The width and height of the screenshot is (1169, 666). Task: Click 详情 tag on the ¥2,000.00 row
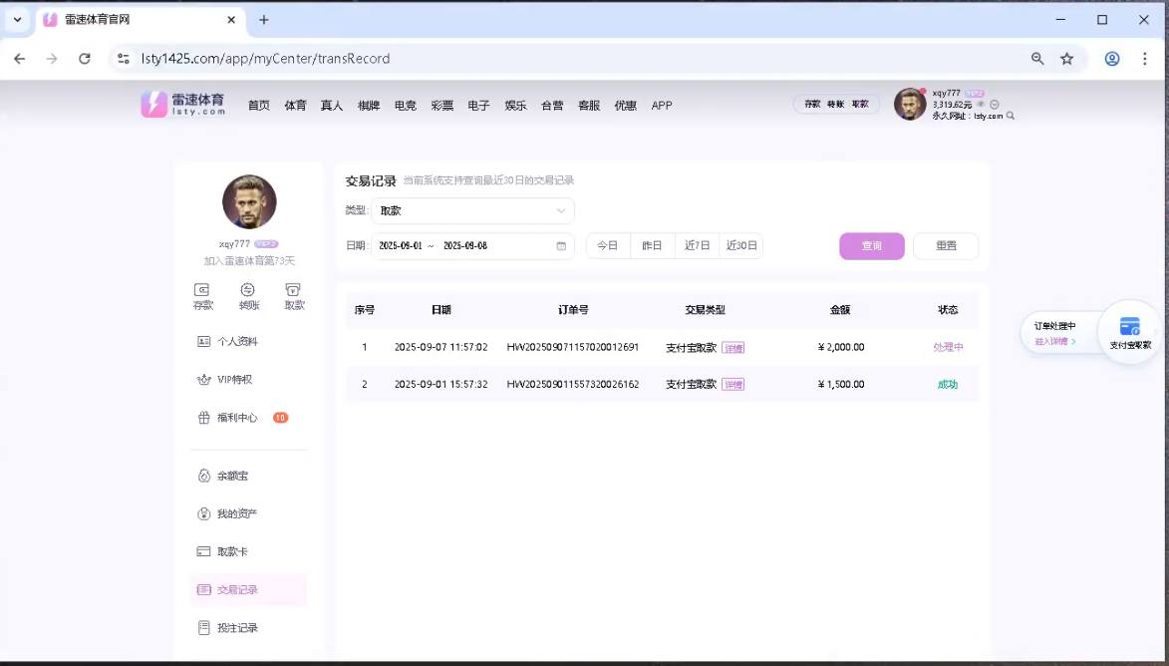[x=733, y=348]
